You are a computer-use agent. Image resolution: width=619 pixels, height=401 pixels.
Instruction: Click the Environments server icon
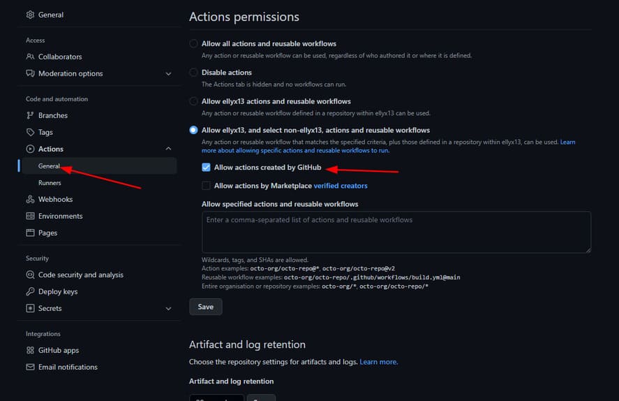(x=30, y=216)
